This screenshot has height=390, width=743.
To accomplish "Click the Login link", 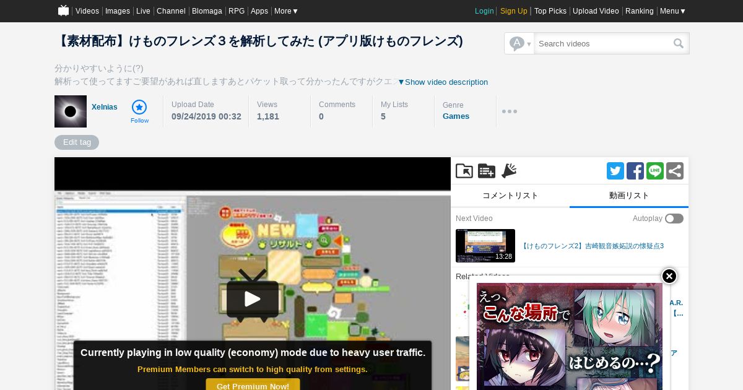I will pyautogui.click(x=484, y=11).
